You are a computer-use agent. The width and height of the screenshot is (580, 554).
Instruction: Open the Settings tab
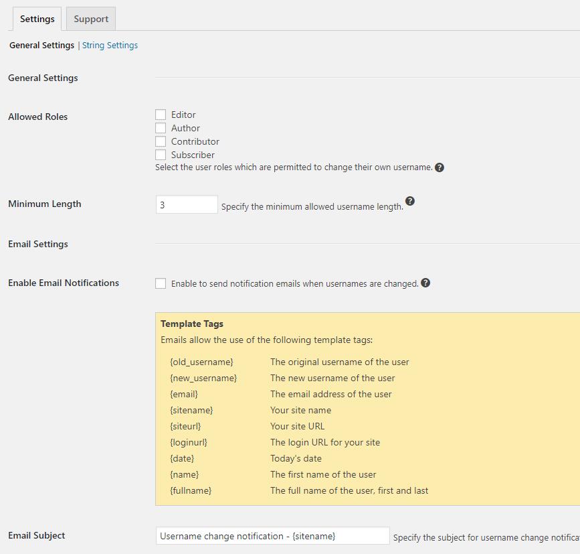[x=37, y=19]
